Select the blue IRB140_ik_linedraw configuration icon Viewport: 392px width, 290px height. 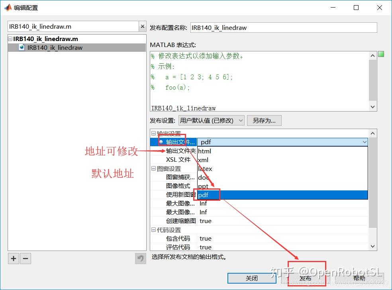[x=21, y=47]
